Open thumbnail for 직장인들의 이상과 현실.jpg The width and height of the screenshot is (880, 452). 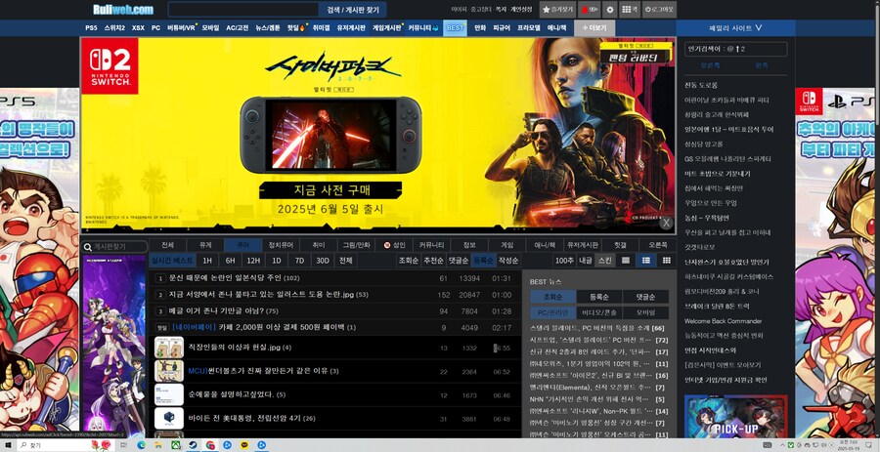tap(169, 348)
